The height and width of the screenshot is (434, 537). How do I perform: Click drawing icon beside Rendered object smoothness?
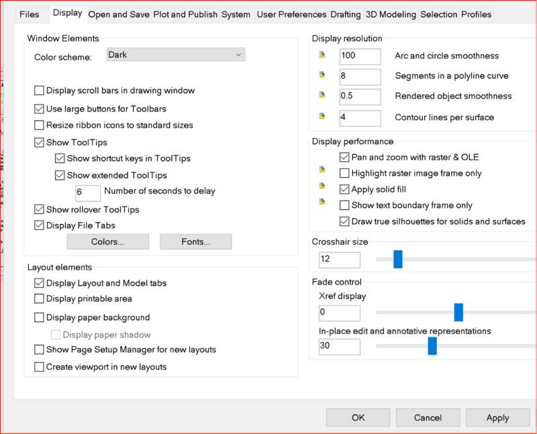pos(322,96)
